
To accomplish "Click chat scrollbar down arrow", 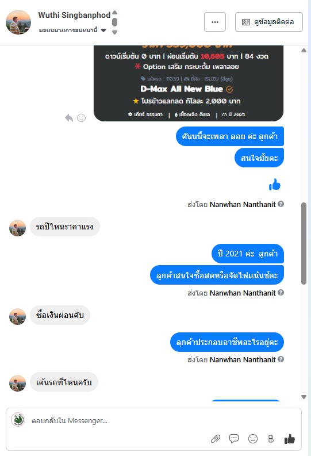I will [304, 397].
